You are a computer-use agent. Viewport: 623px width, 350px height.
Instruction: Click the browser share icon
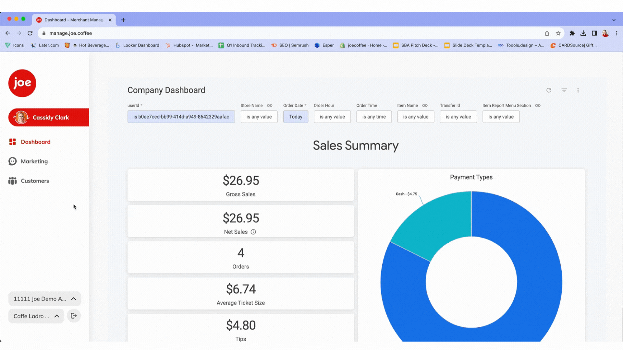[547, 33]
